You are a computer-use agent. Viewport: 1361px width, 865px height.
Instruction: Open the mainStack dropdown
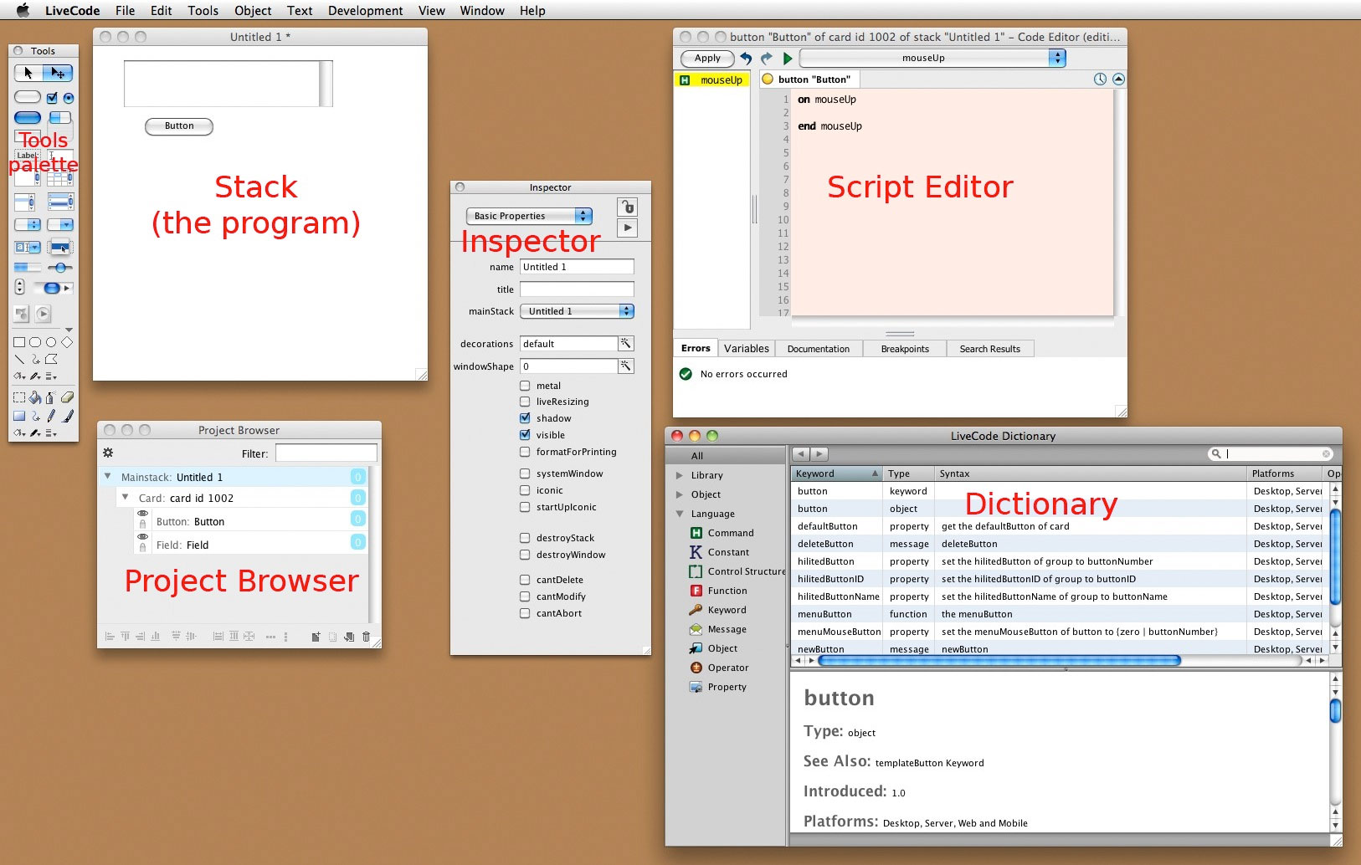577,311
